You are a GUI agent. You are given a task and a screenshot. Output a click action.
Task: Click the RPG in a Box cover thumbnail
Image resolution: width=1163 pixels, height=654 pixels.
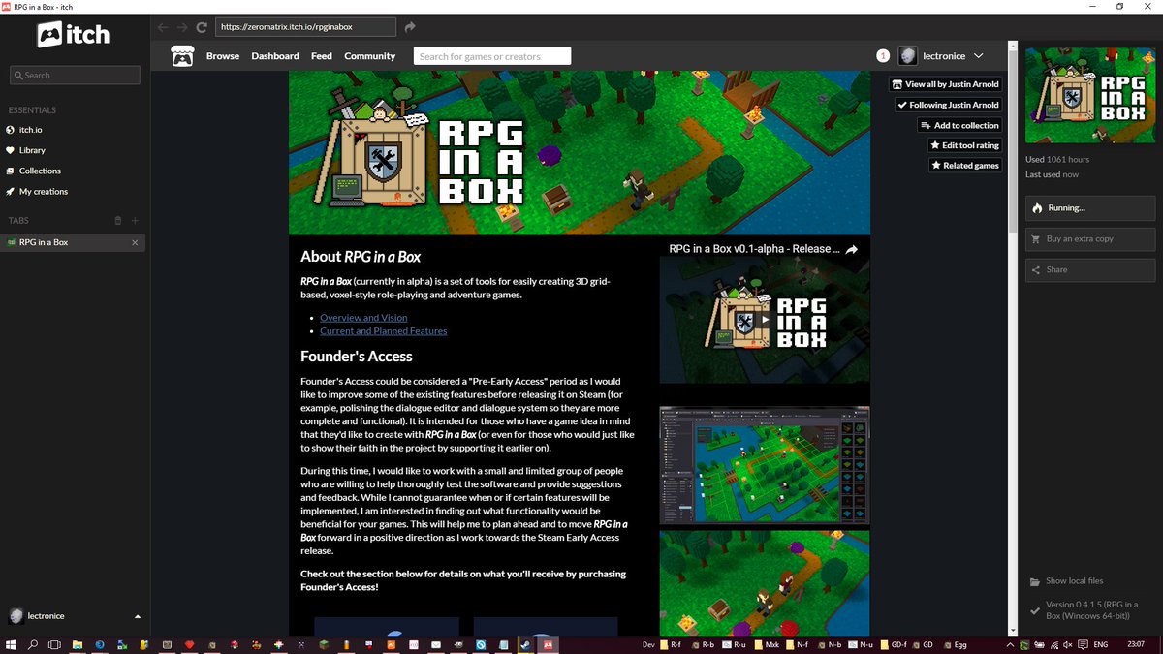[x=1090, y=97]
